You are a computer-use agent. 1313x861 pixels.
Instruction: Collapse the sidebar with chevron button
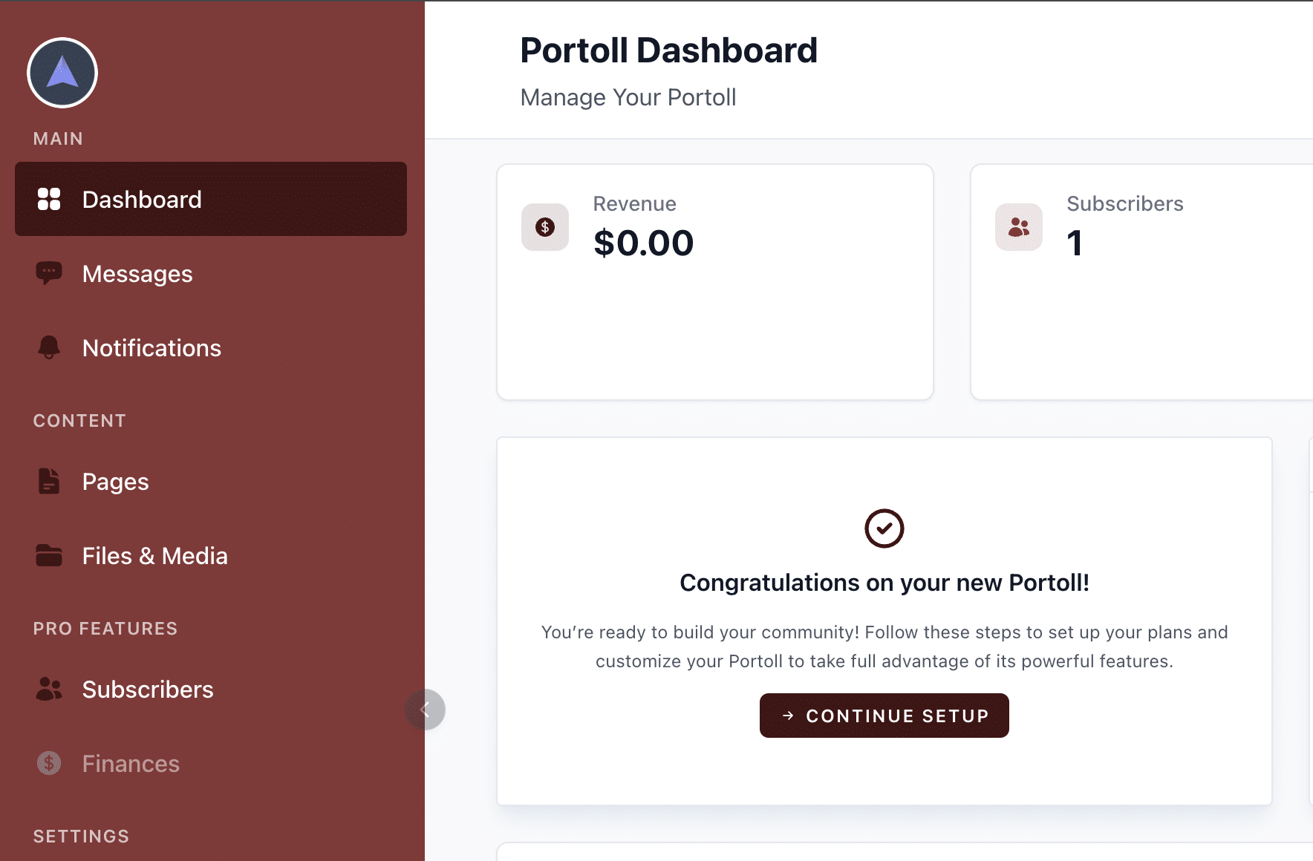425,710
